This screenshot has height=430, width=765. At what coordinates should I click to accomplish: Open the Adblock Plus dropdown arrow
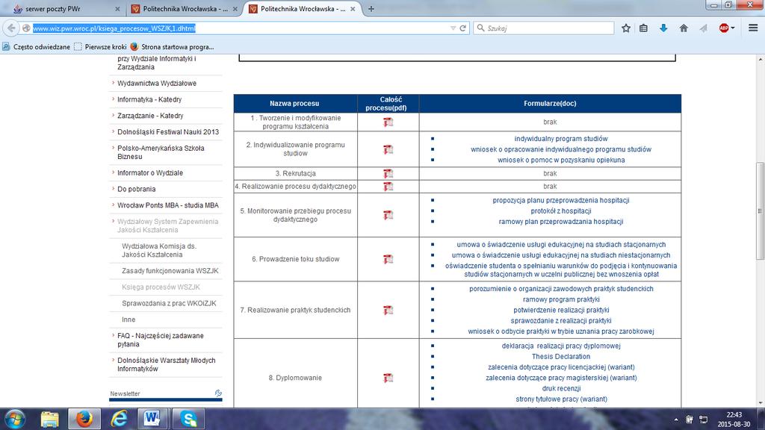click(x=733, y=28)
